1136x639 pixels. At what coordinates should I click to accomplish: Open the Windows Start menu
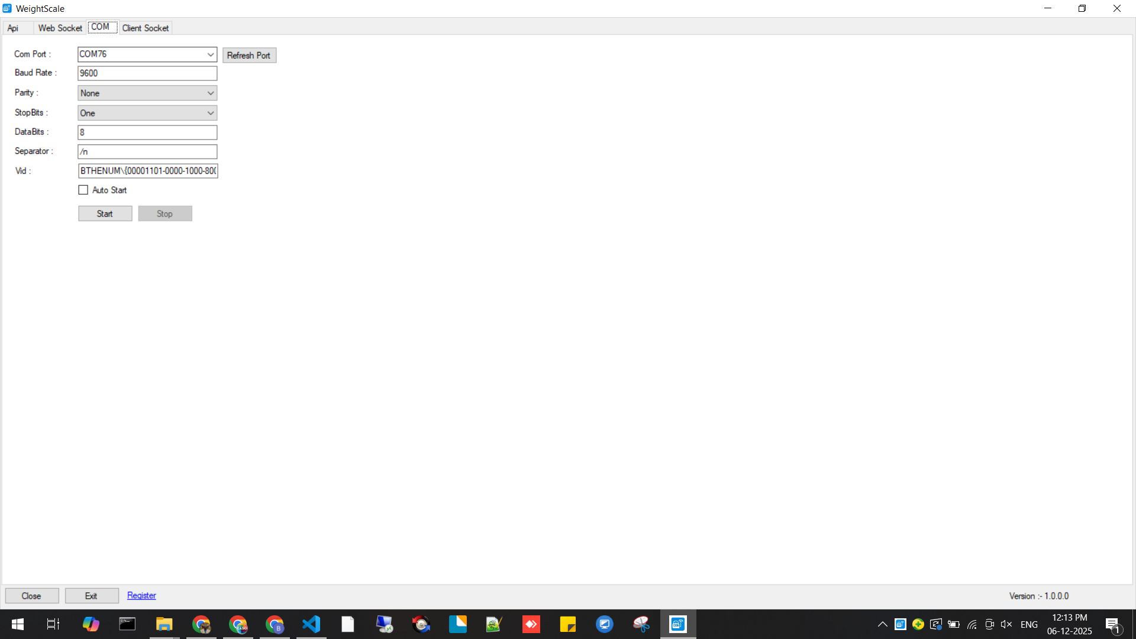coord(17,624)
